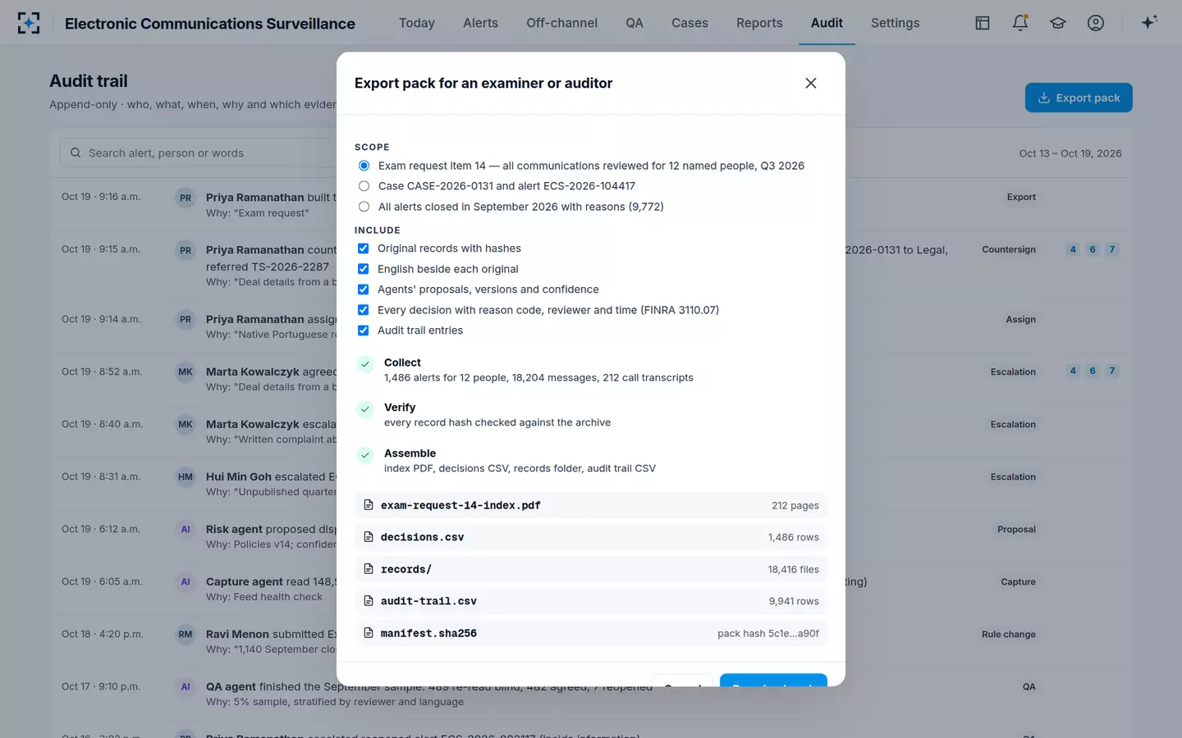Toggle Agents' proposals, versions and confidence
The width and height of the screenshot is (1182, 738).
click(363, 289)
